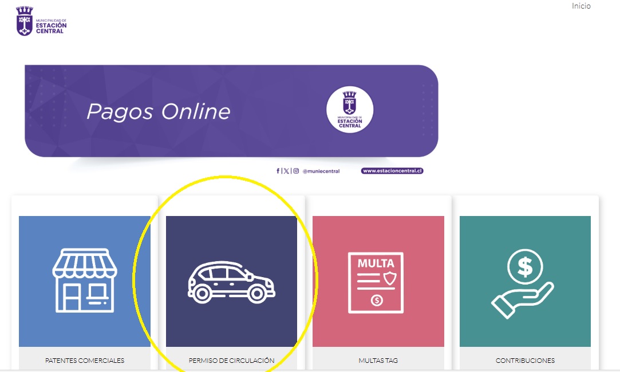Open the PERMISO DE CIRCULACIÓN label

[231, 361]
